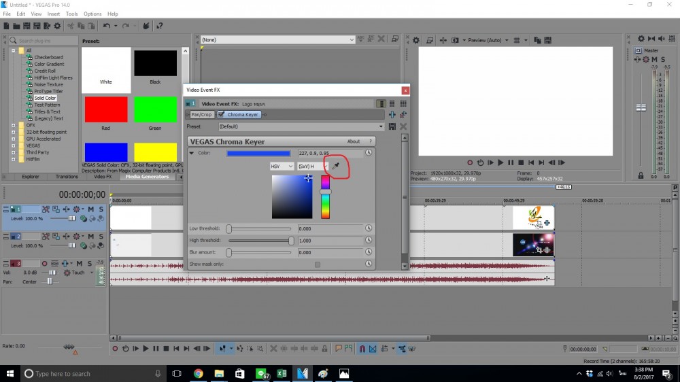The image size is (680, 382).
Task: Expand the OFX folder in plug-in tree
Action: coord(14,125)
